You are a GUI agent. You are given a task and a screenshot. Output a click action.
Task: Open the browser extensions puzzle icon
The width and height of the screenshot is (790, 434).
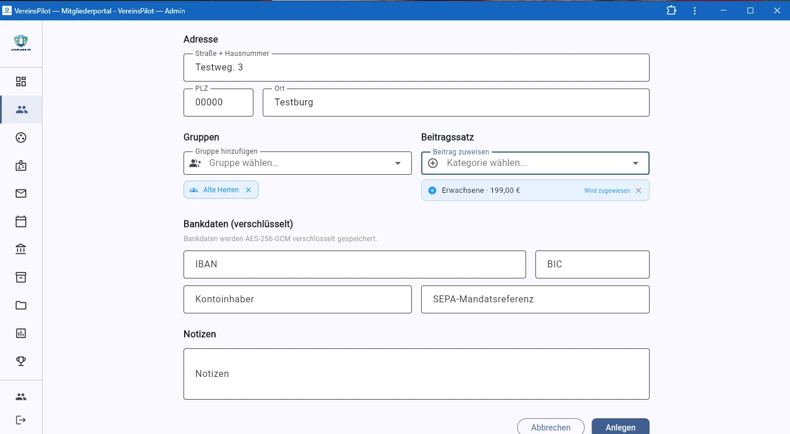(x=671, y=10)
